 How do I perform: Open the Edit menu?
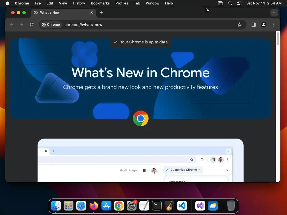(x=50, y=3)
